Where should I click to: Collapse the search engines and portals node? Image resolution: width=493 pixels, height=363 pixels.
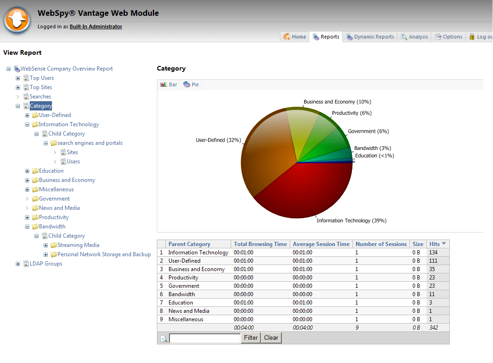tap(45, 143)
